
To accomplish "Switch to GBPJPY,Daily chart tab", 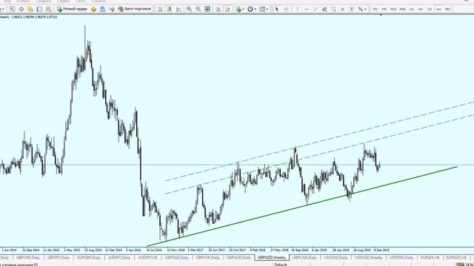I will [x=59, y=258].
